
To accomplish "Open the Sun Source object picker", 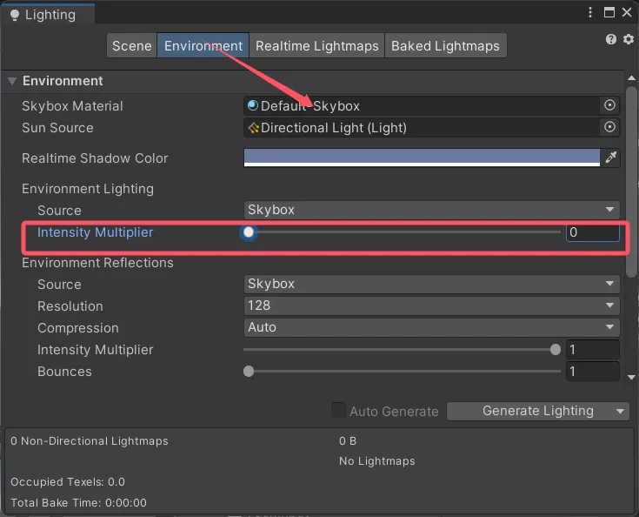I will point(610,127).
